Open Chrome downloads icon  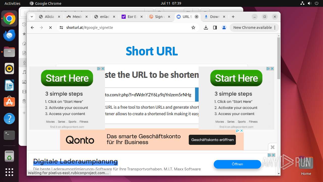[206, 28]
